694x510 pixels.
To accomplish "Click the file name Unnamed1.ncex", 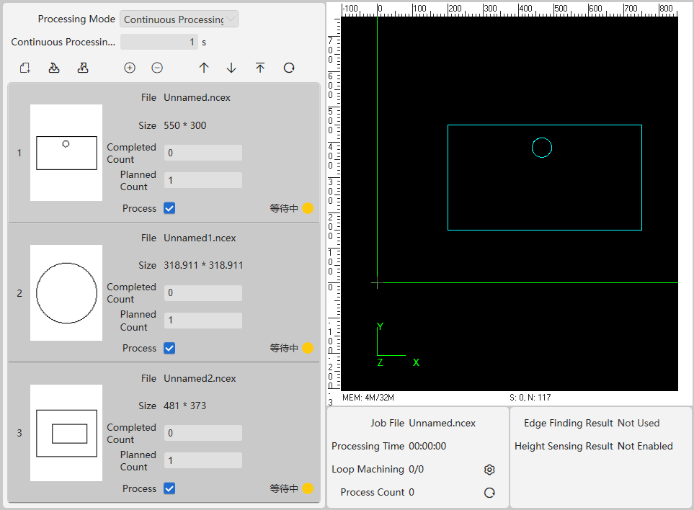I will click(x=200, y=238).
